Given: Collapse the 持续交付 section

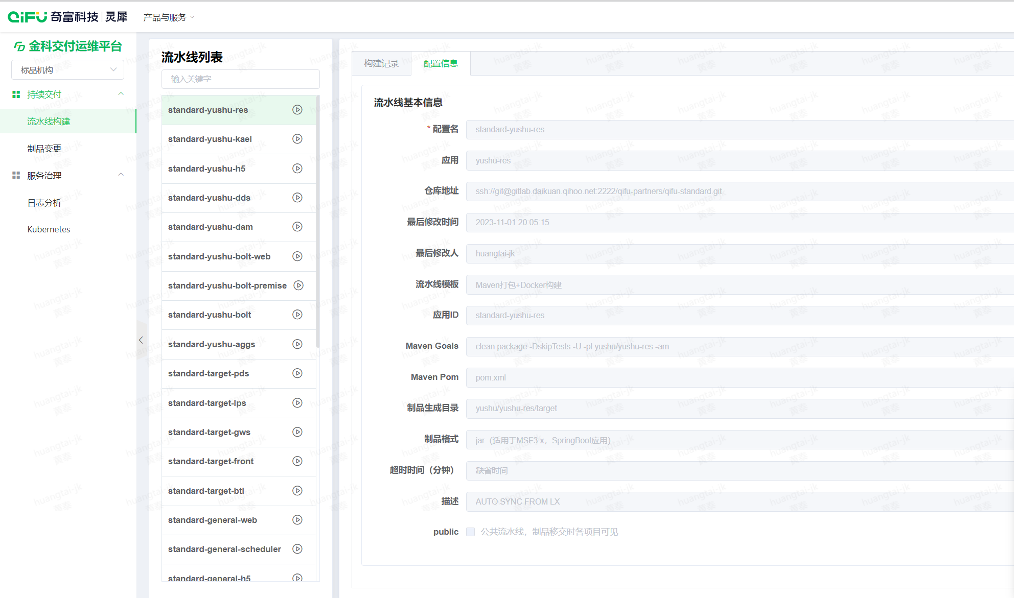Looking at the screenshot, I should click(x=121, y=94).
